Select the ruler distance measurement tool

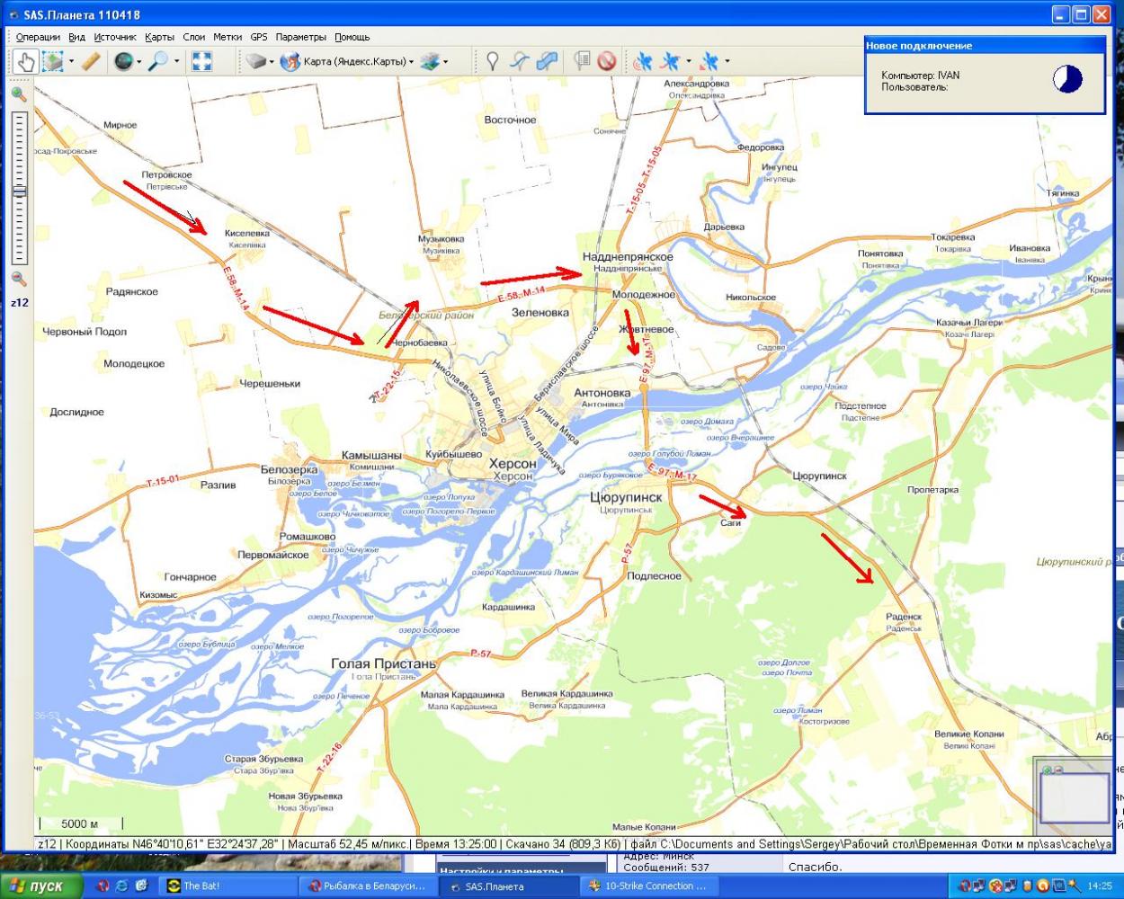pyautogui.click(x=91, y=62)
